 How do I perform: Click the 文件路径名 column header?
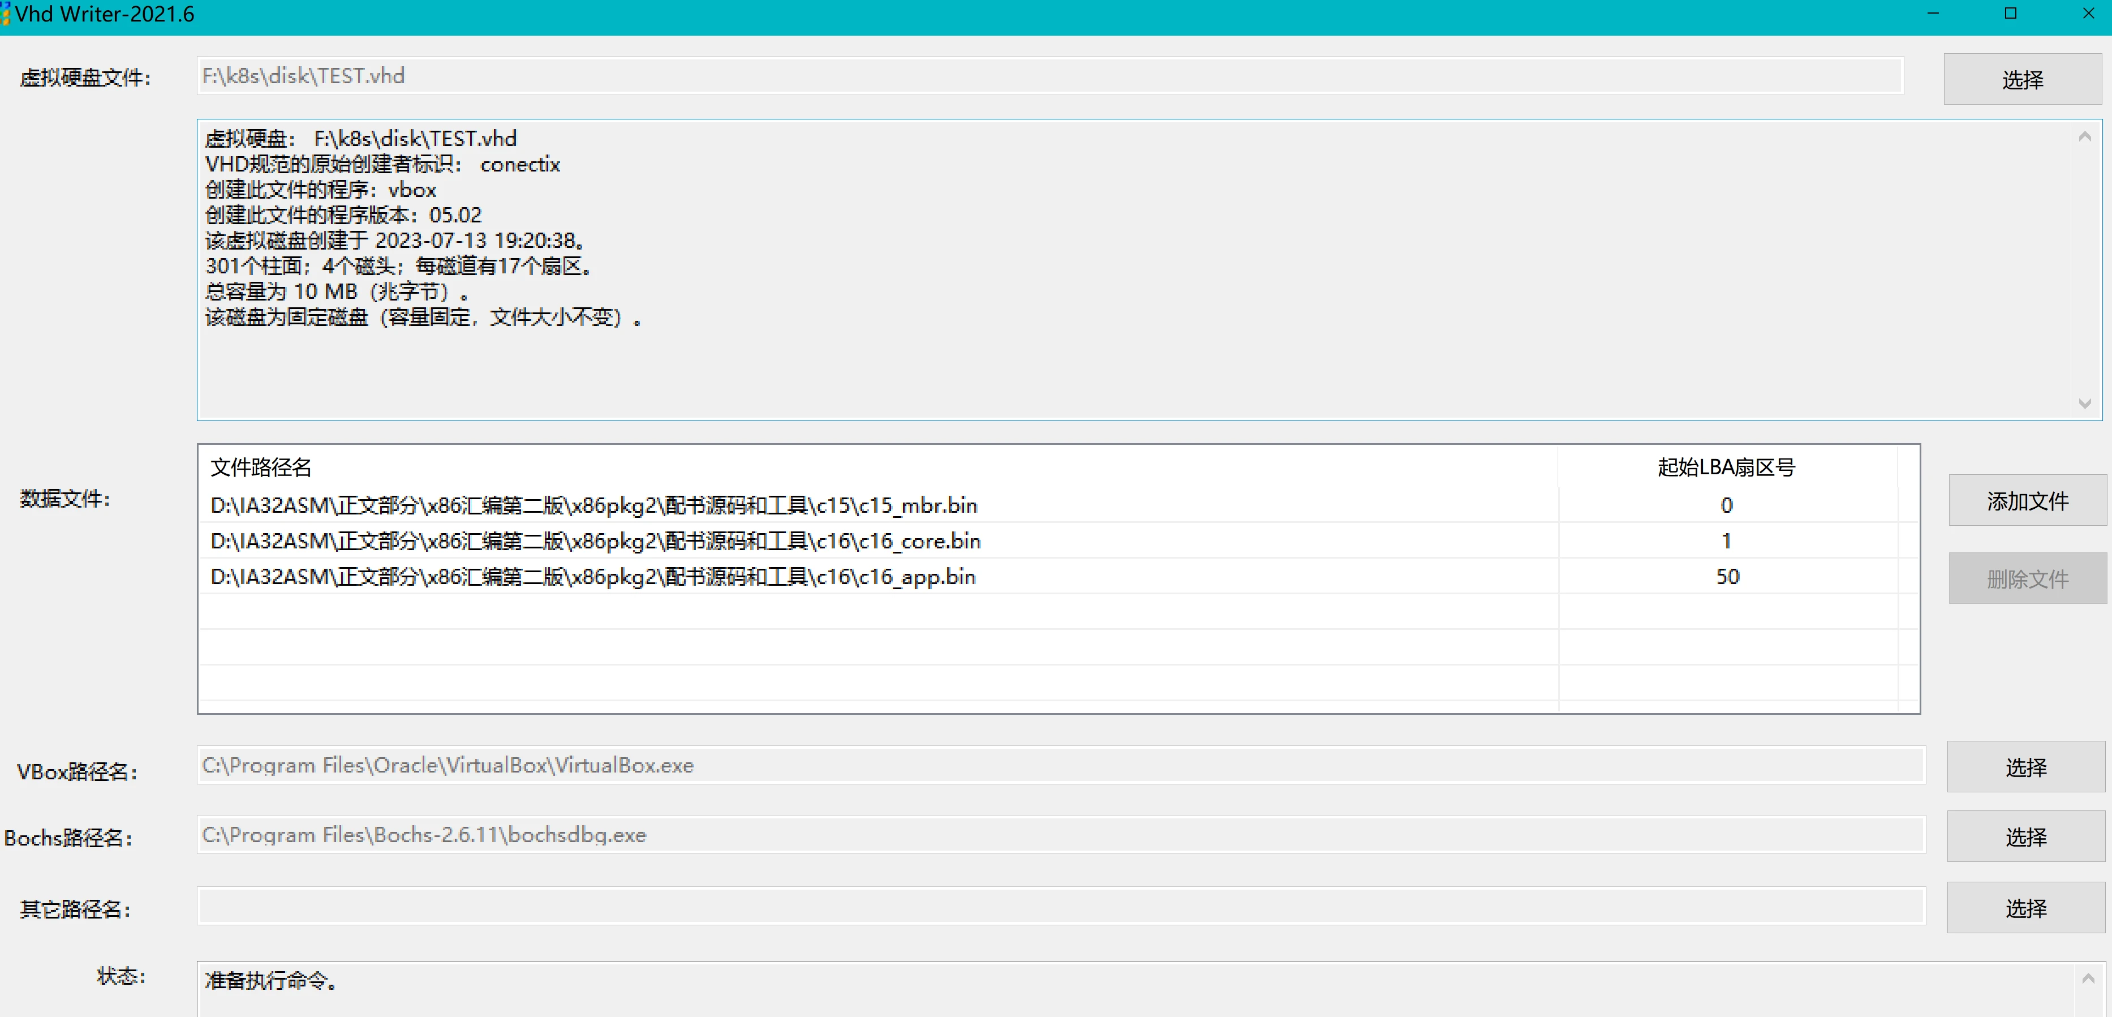tap(878, 467)
